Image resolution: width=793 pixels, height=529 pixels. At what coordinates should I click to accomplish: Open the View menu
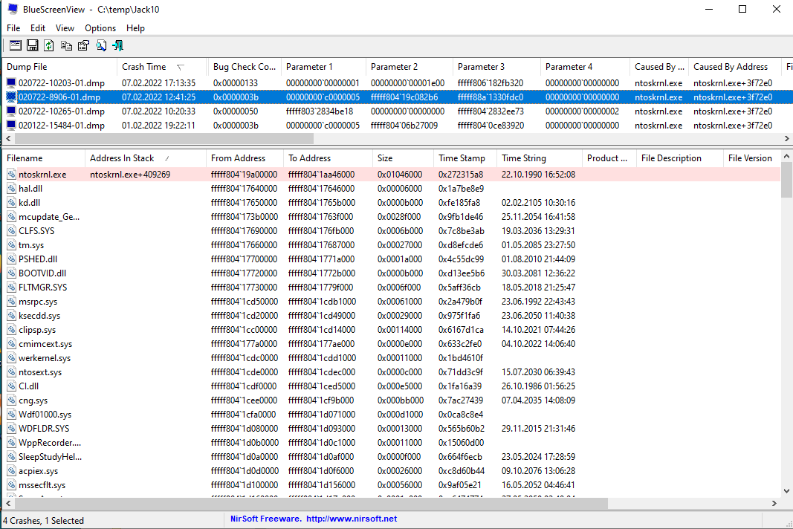tap(65, 28)
